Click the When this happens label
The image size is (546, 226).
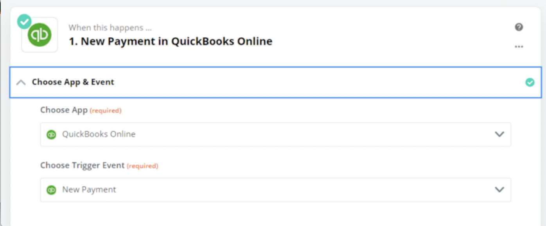110,28
